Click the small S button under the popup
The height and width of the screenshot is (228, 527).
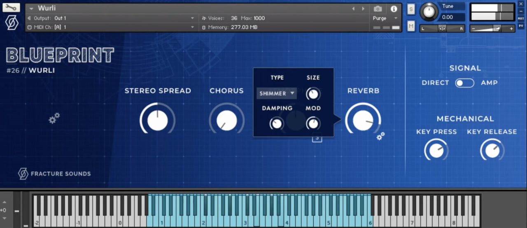click(x=317, y=139)
